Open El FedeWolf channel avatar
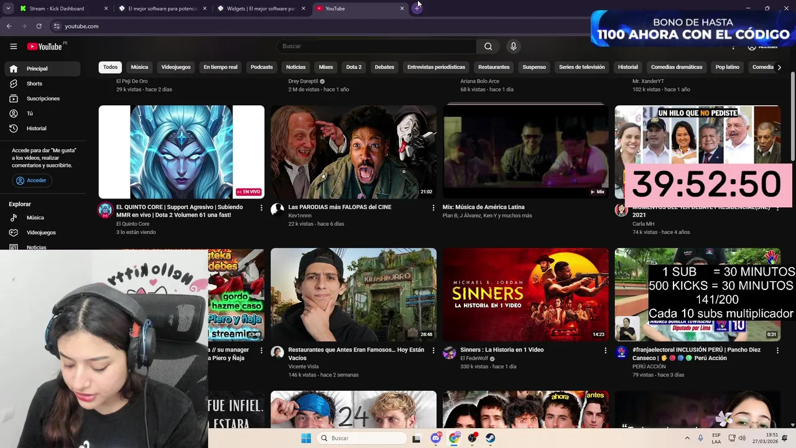The height and width of the screenshot is (448, 796). coord(450,353)
